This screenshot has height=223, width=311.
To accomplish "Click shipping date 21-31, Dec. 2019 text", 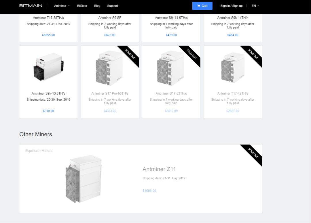I will click(x=48, y=24).
